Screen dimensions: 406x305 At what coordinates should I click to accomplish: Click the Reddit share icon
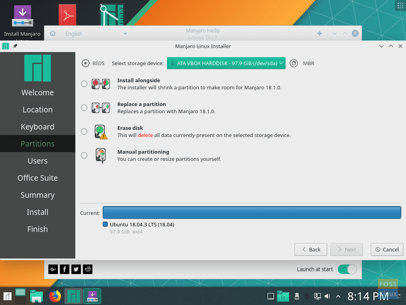pos(87,269)
